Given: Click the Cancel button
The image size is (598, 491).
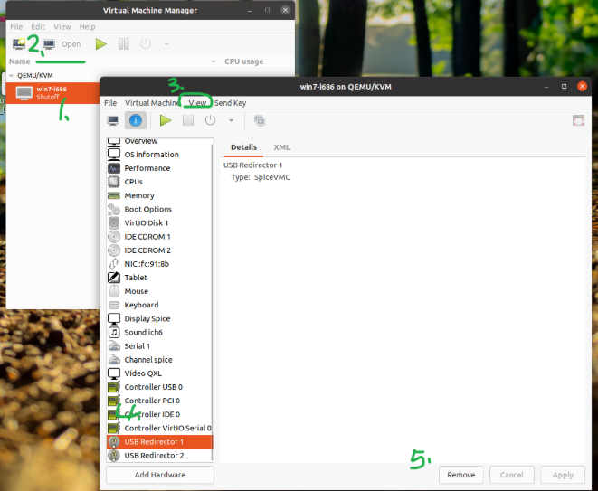Looking at the screenshot, I should point(511,475).
